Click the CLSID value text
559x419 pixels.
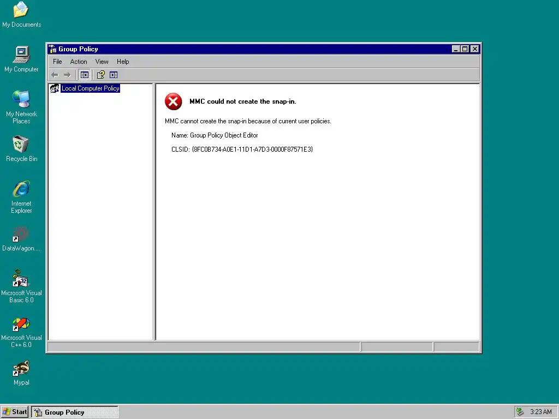252,149
